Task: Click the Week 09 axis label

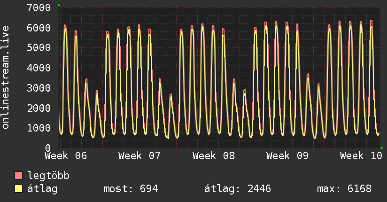Action: click(287, 156)
